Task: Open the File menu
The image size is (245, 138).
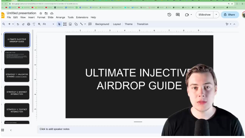Action: coord(9,17)
